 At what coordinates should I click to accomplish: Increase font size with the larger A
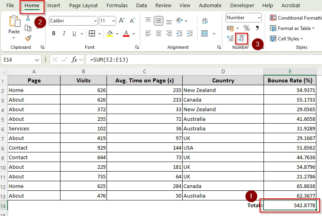coord(122,20)
